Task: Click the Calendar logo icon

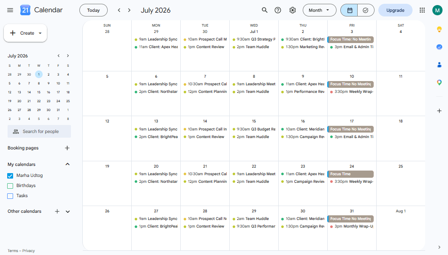Action: pyautogui.click(x=25, y=10)
